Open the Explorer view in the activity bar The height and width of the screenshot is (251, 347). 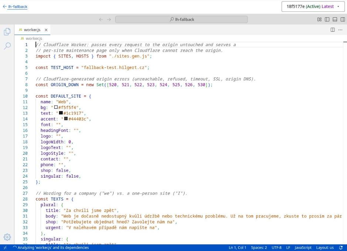7,32
